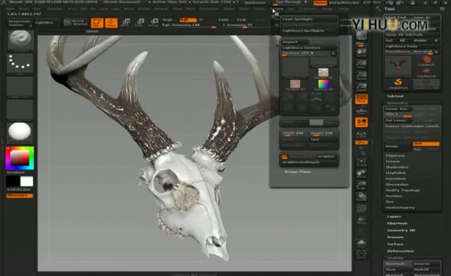Select the Scale transform icon
This screenshot has width=451, height=276.
(x=139, y=22)
